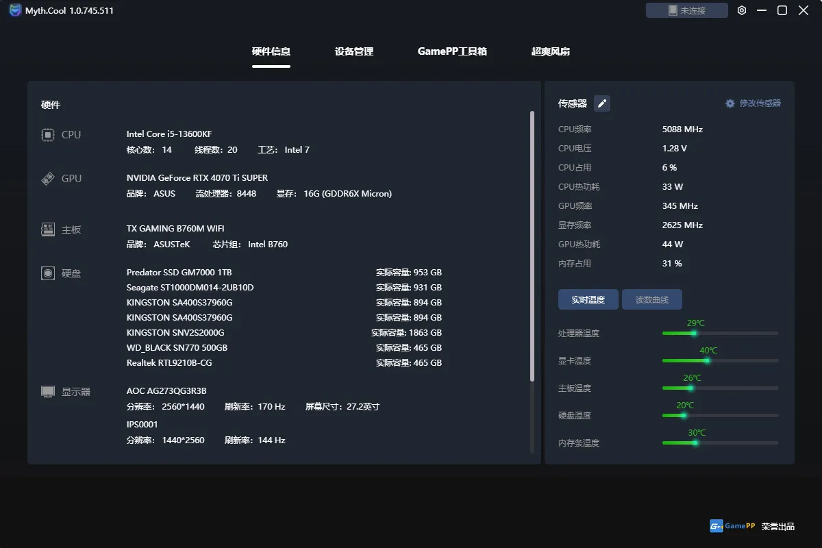Click the monitor (显示器) icon
The width and height of the screenshot is (822, 548).
click(48, 392)
